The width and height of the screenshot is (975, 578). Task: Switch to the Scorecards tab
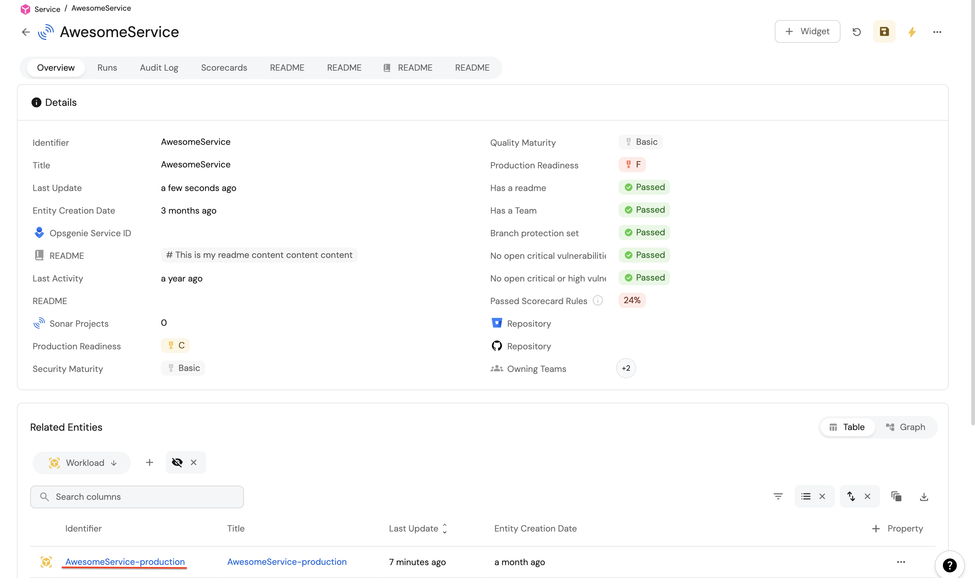(x=224, y=68)
